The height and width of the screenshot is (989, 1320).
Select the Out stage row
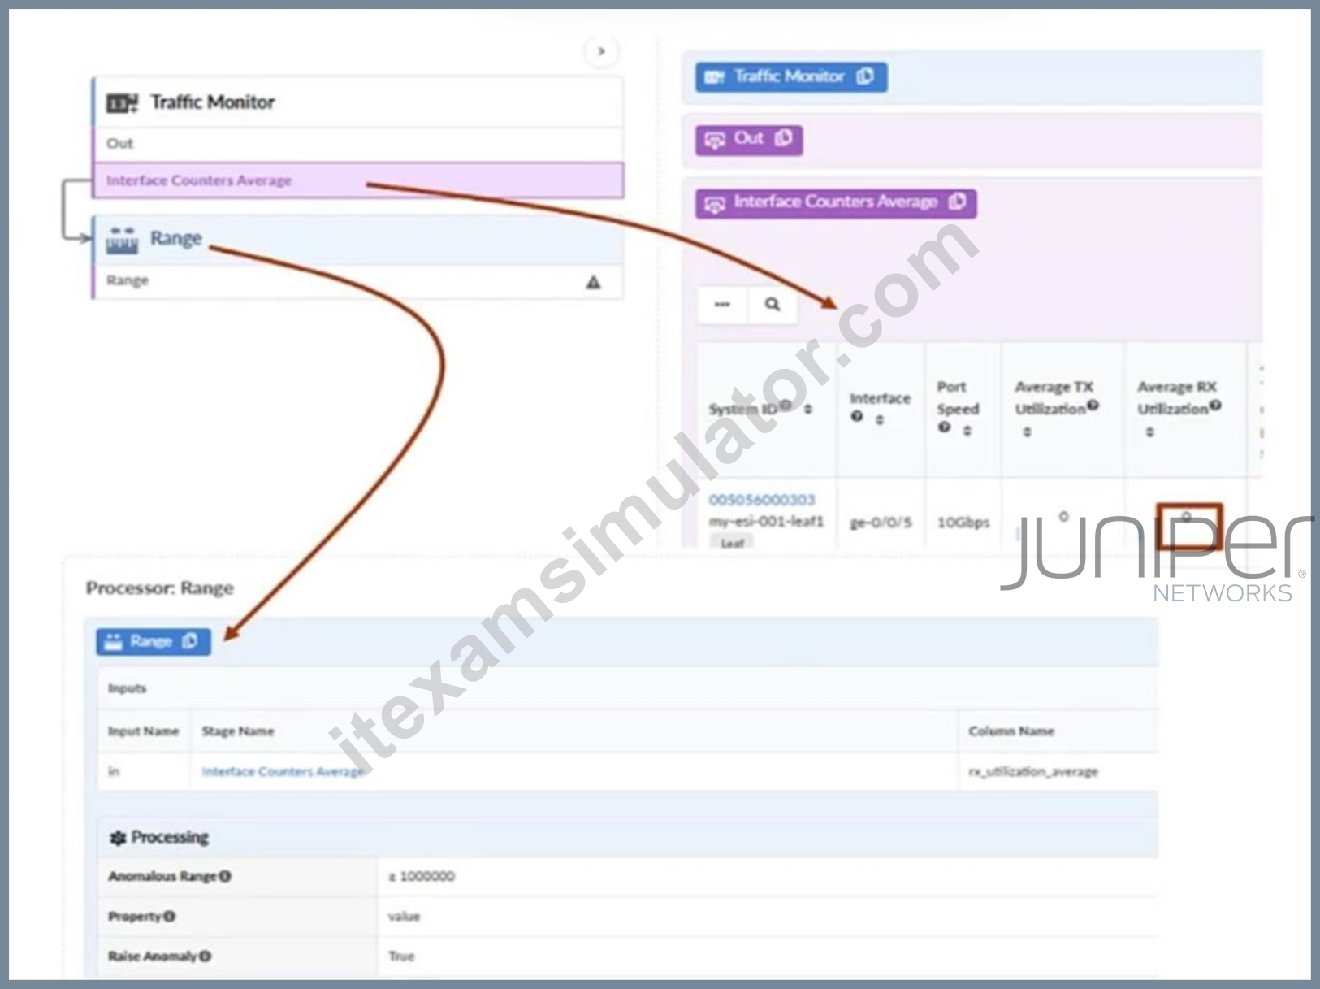click(358, 144)
